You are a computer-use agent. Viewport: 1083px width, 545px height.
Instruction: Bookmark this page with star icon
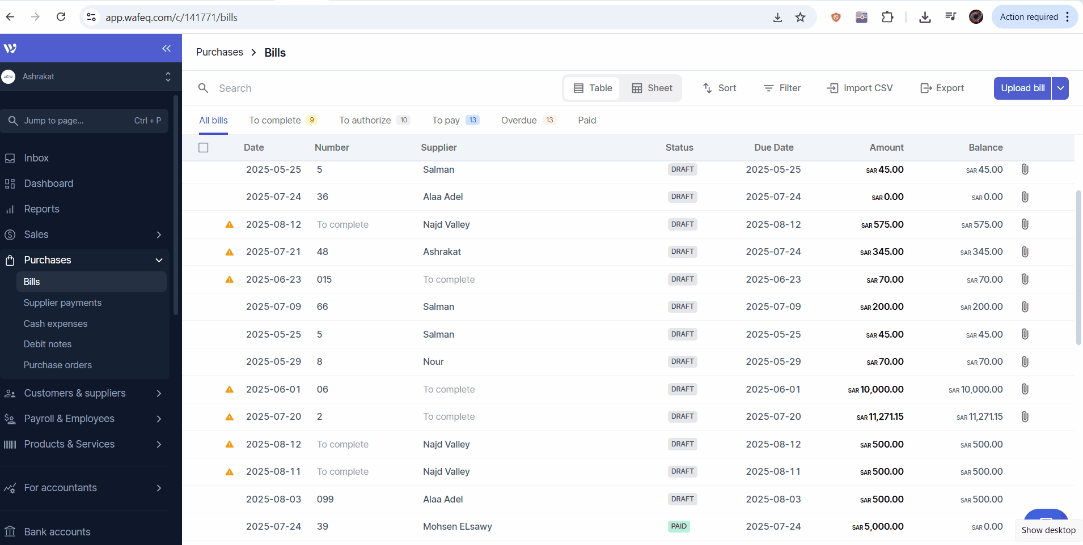click(x=800, y=18)
